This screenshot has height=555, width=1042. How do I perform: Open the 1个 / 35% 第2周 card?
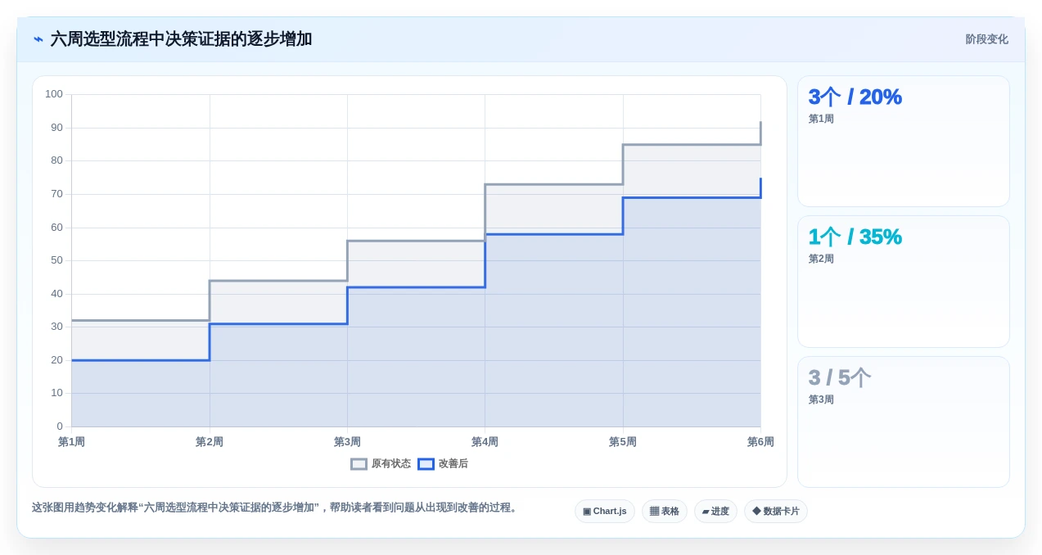tap(904, 282)
